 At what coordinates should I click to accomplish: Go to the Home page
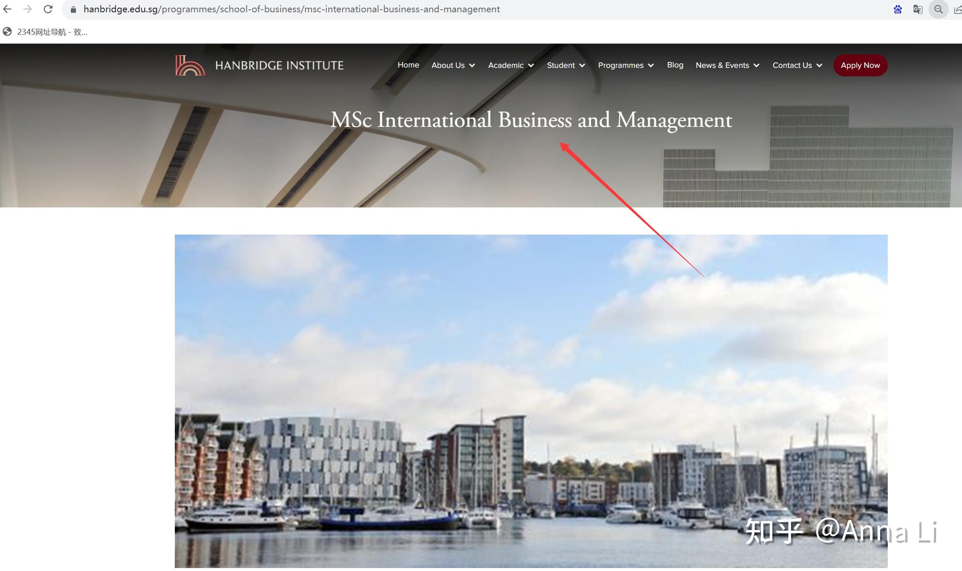pos(408,65)
